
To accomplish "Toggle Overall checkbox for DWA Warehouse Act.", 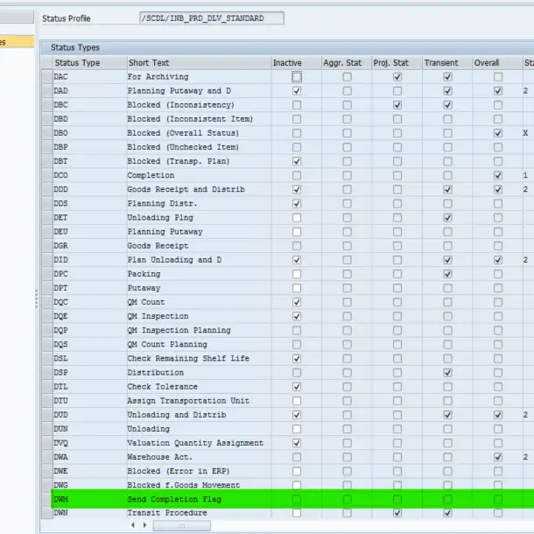I will pyautogui.click(x=498, y=457).
